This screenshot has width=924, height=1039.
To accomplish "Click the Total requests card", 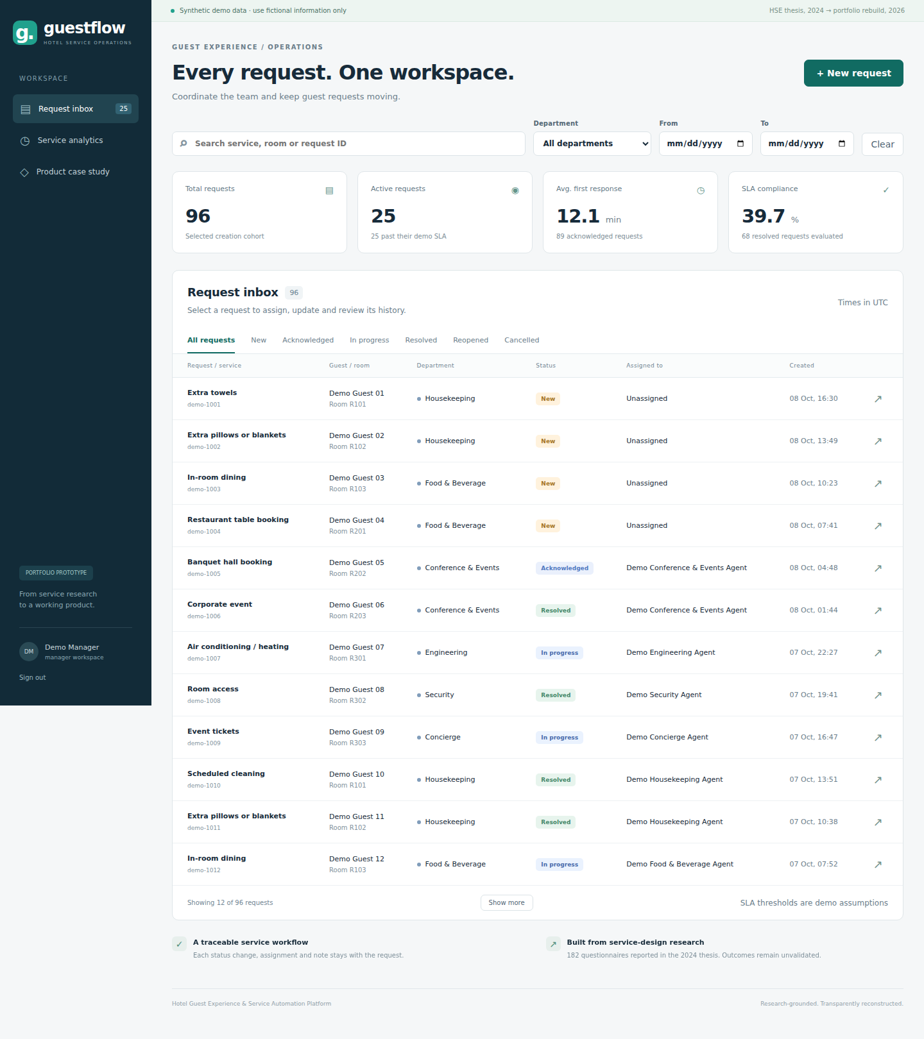I will (259, 212).
